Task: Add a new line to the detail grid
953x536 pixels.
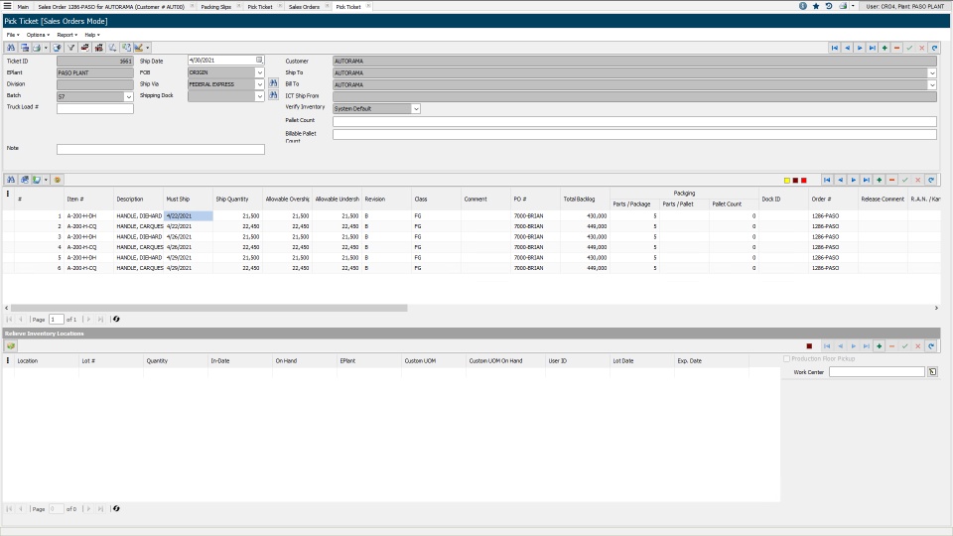Action: 879,180
